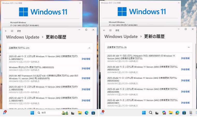Launch File Explorer from the right taskbar
The height and width of the screenshot is (117, 197).
[171, 113]
